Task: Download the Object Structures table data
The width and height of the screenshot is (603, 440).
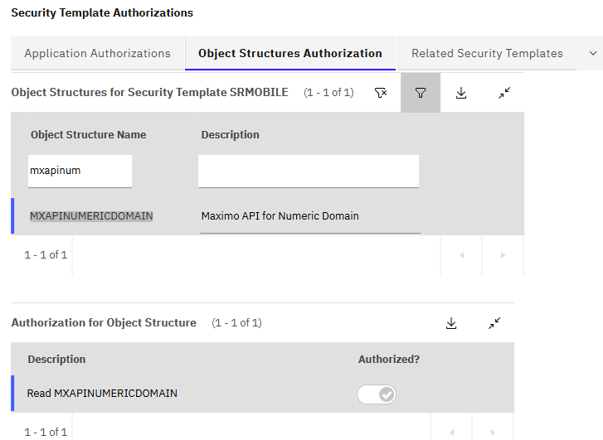Action: (x=461, y=93)
